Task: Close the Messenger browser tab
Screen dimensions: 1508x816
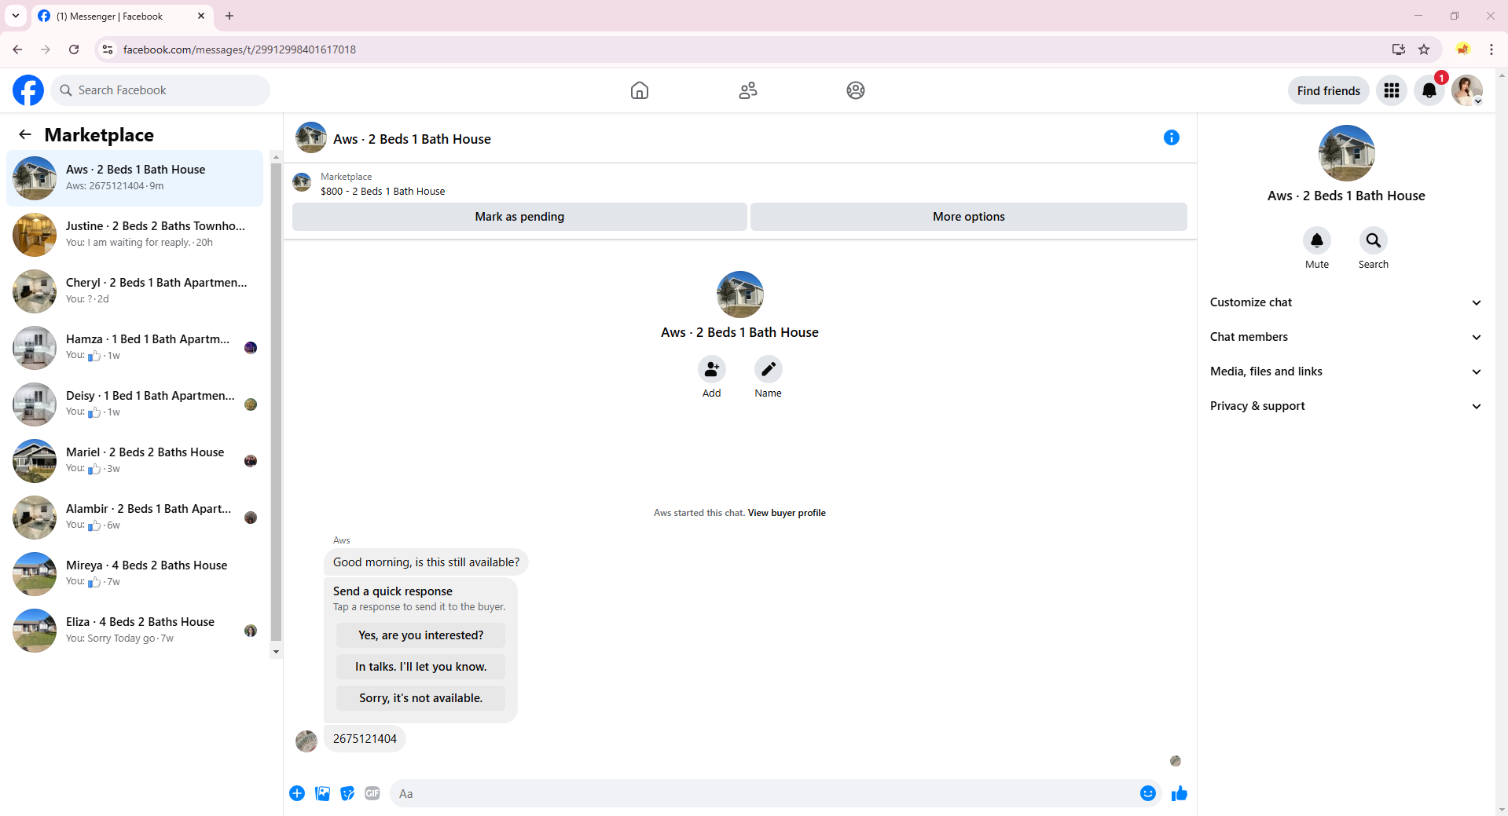Action: [201, 16]
